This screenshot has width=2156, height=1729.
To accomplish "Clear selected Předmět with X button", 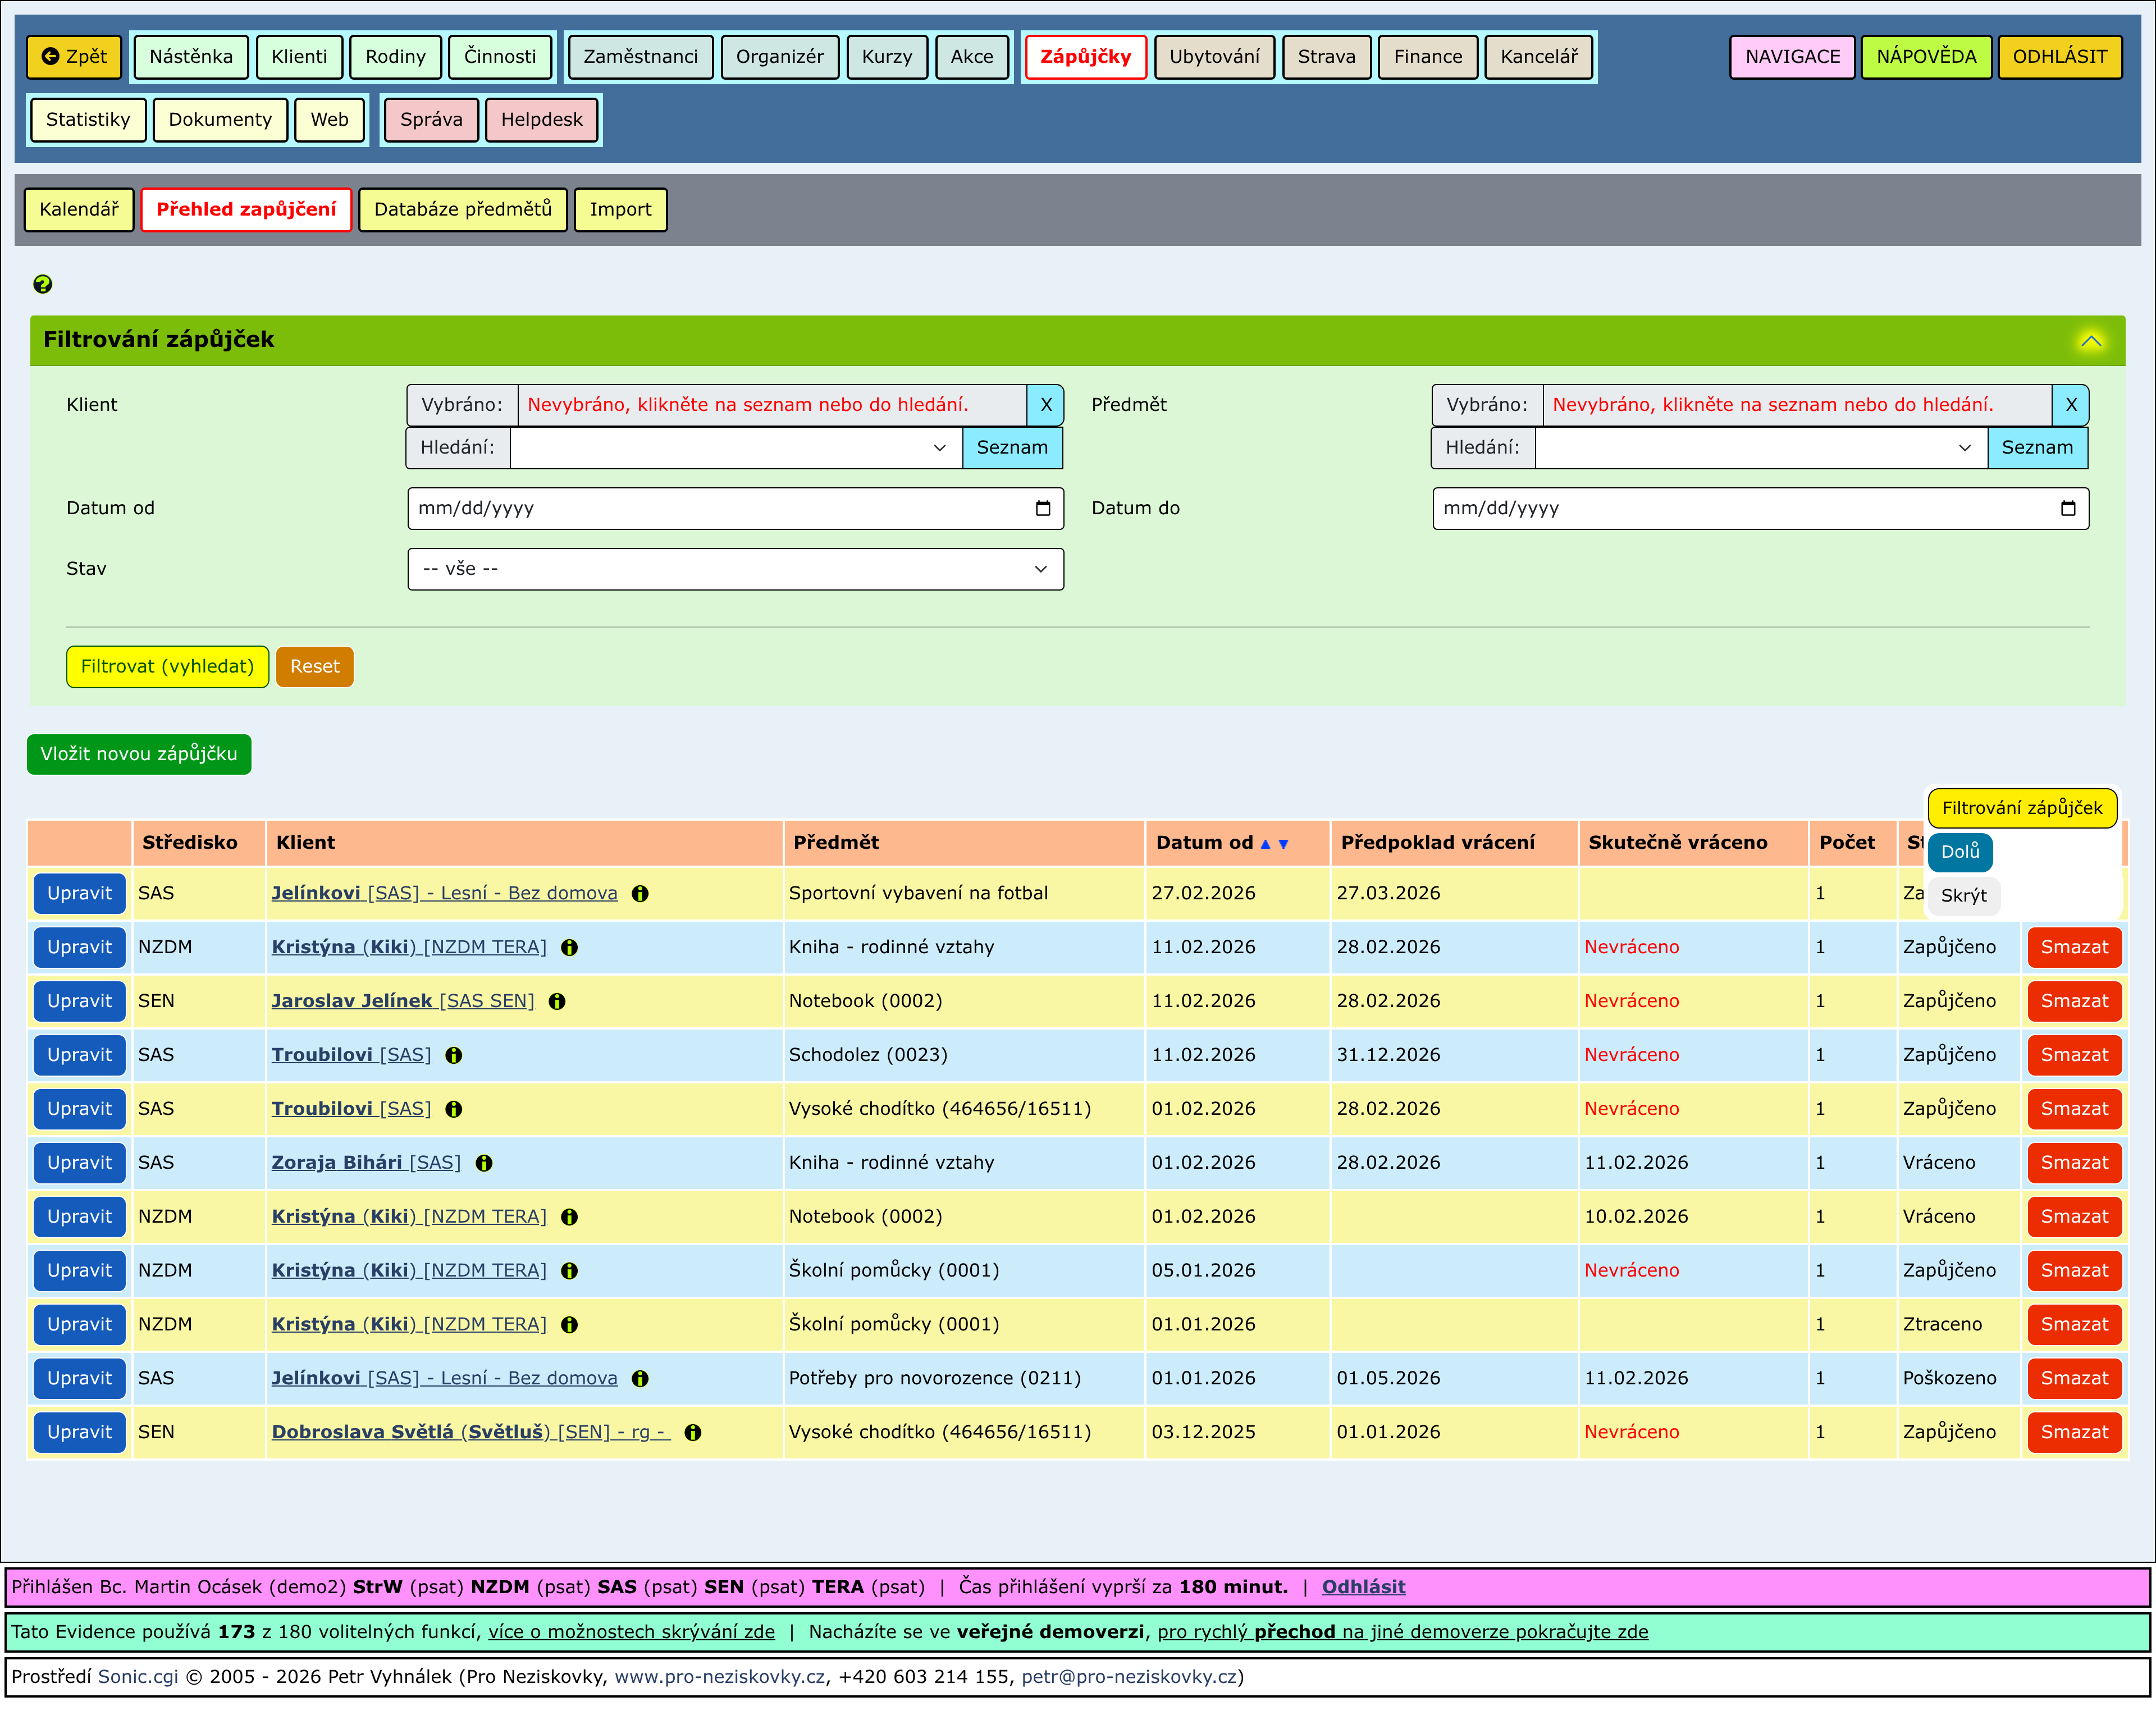I will (2070, 405).
